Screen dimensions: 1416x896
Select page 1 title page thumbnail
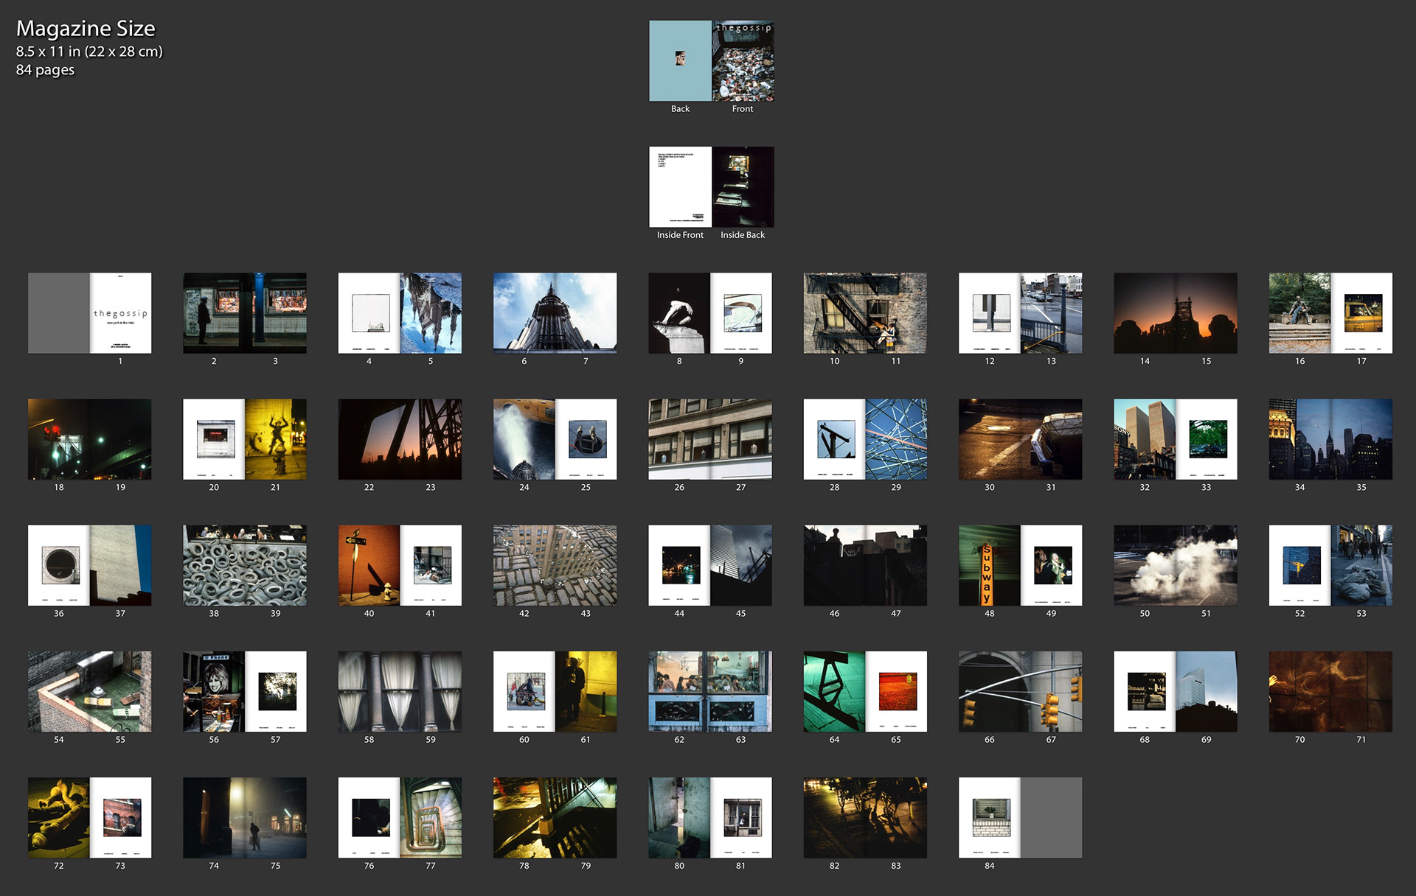coord(120,313)
